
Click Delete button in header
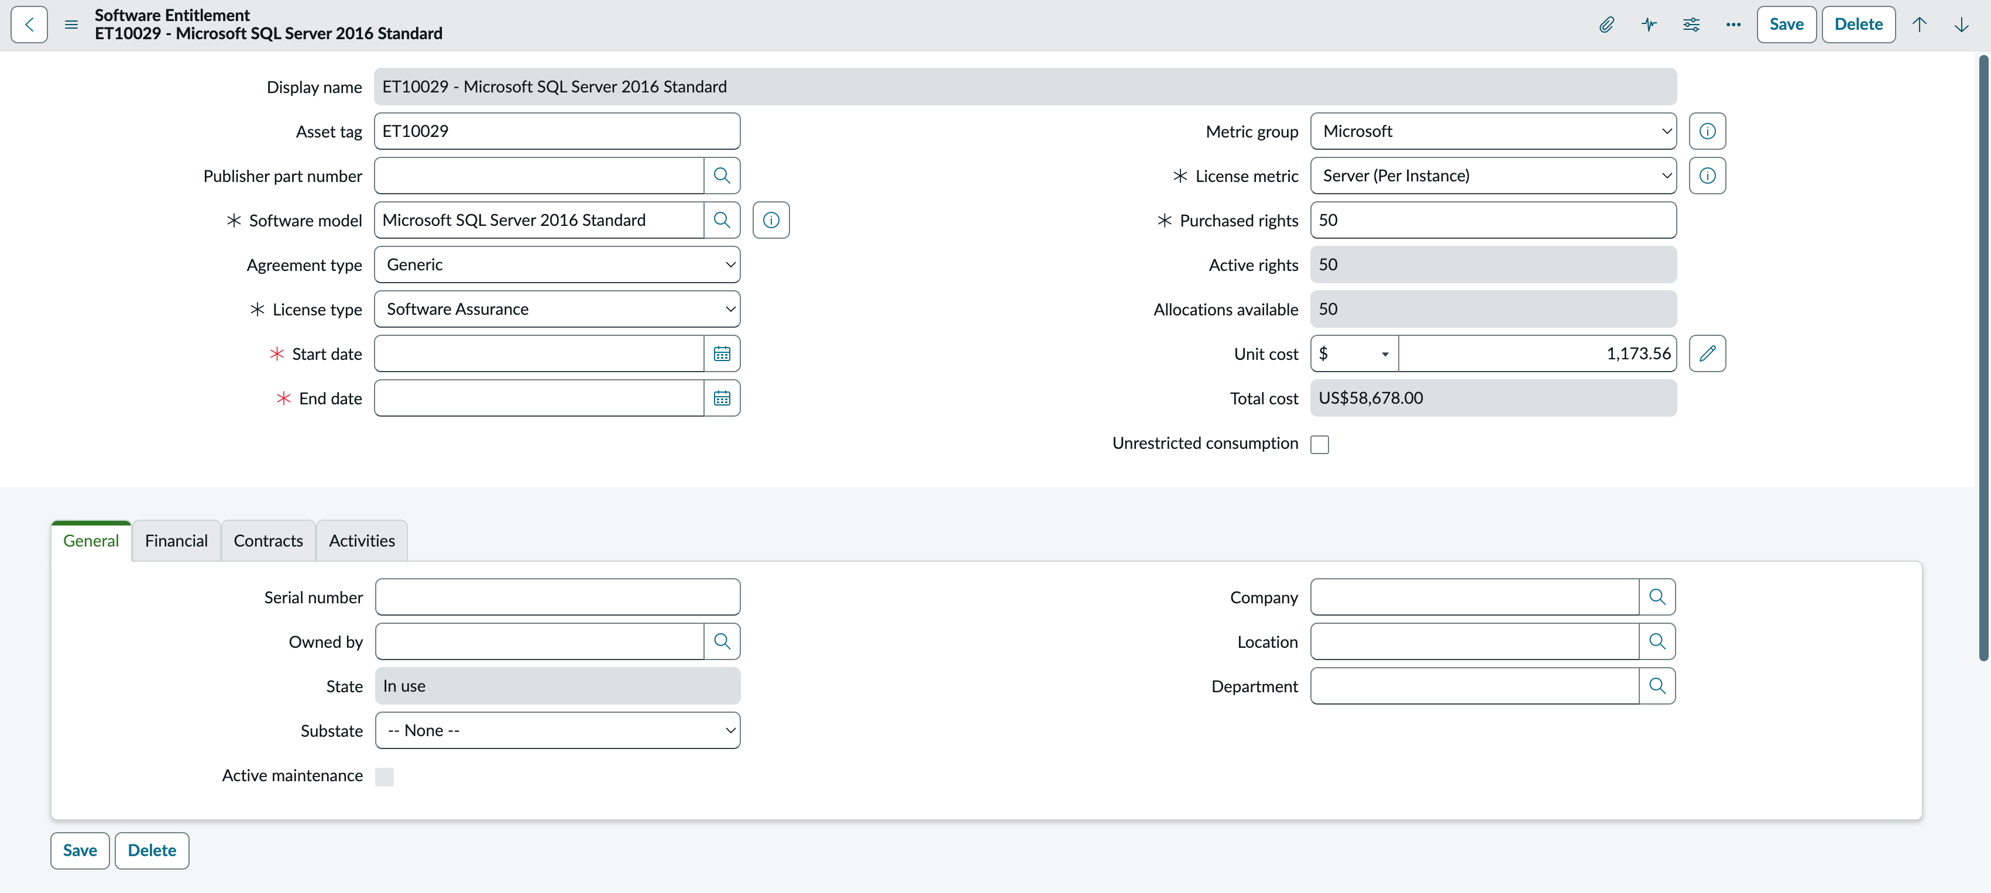point(1858,24)
